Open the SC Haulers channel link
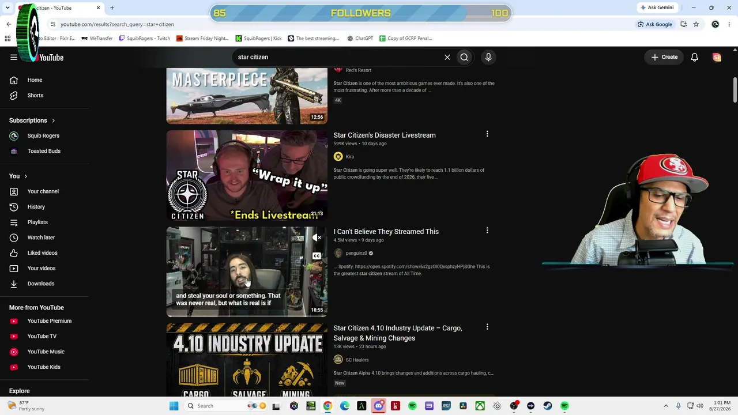This screenshot has width=738, height=415. coord(357,360)
